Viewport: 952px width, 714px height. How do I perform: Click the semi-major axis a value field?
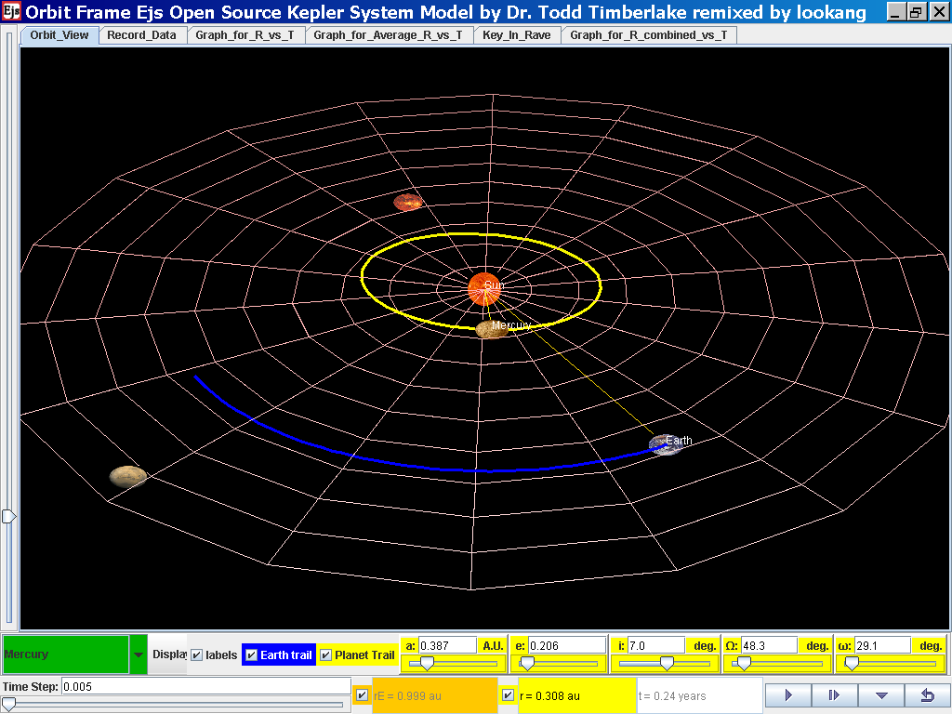point(447,645)
